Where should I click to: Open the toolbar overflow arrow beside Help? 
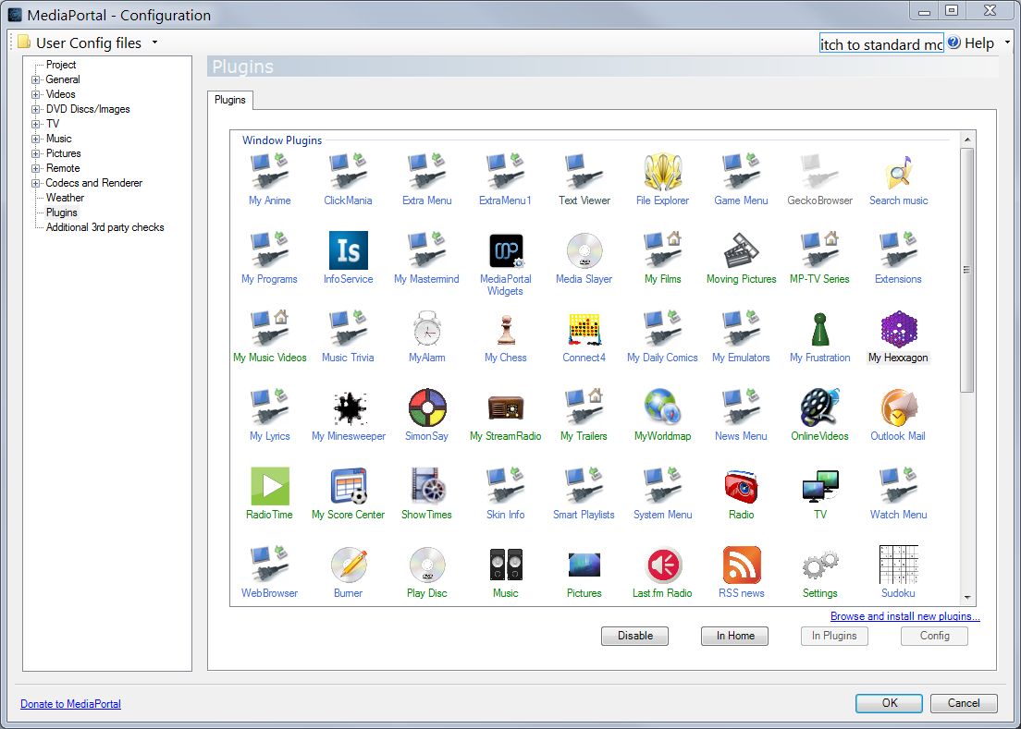pos(1007,43)
